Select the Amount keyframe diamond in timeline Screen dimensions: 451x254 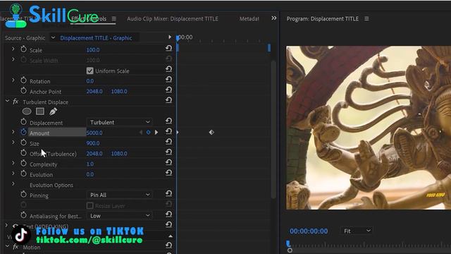(211, 132)
